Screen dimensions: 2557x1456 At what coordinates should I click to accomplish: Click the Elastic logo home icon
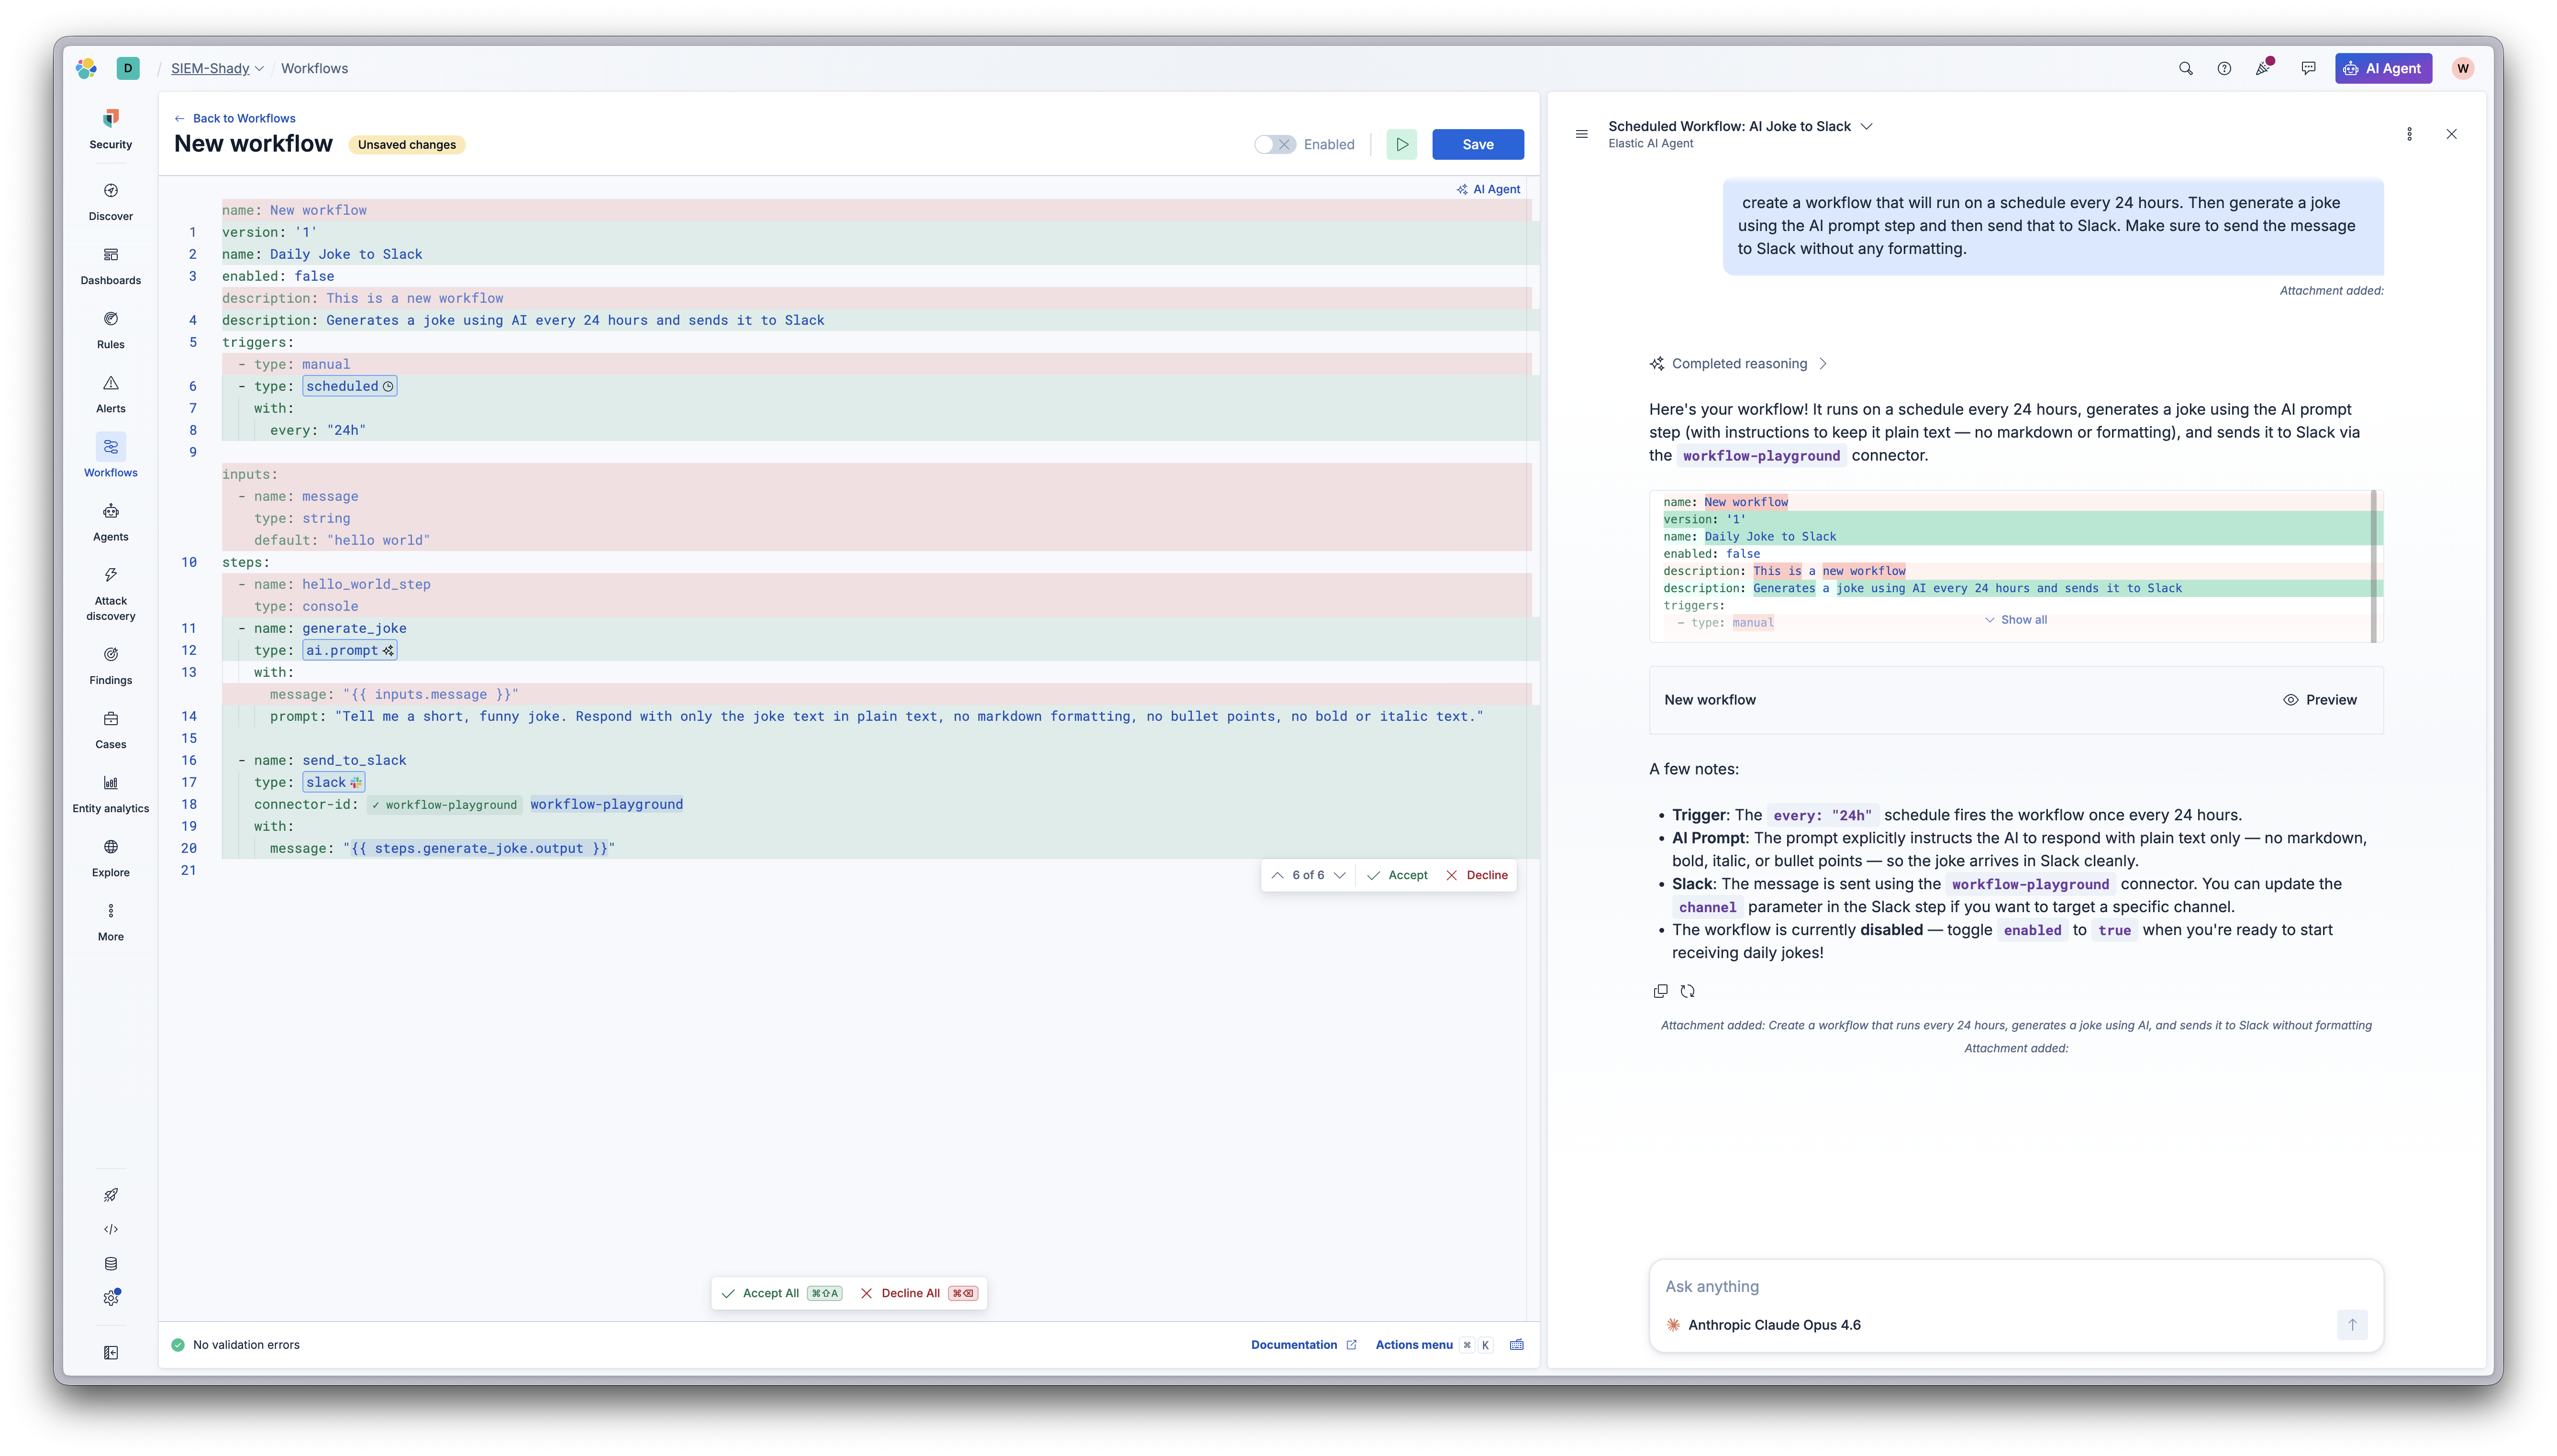(x=86, y=68)
